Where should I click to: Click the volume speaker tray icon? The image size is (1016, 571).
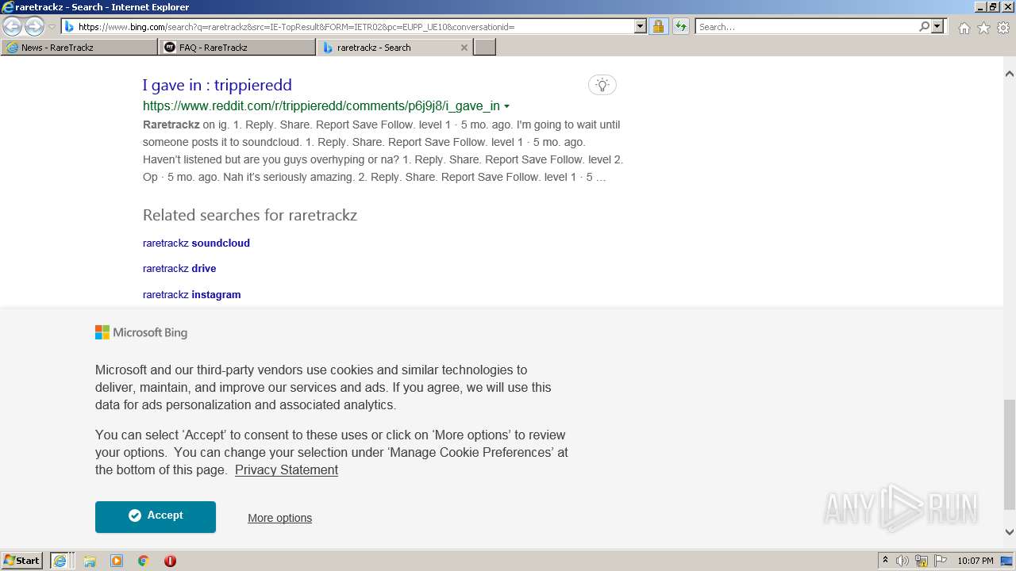click(902, 561)
